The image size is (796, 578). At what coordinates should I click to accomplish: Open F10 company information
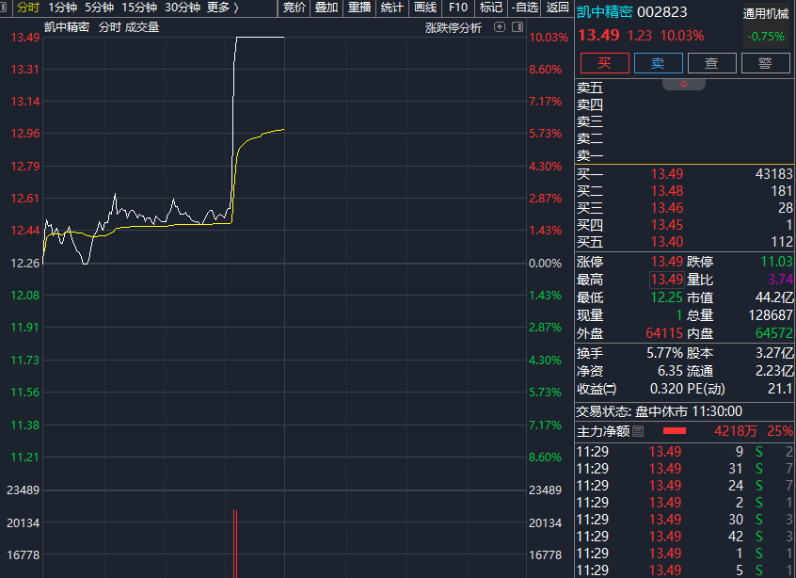pos(458,8)
